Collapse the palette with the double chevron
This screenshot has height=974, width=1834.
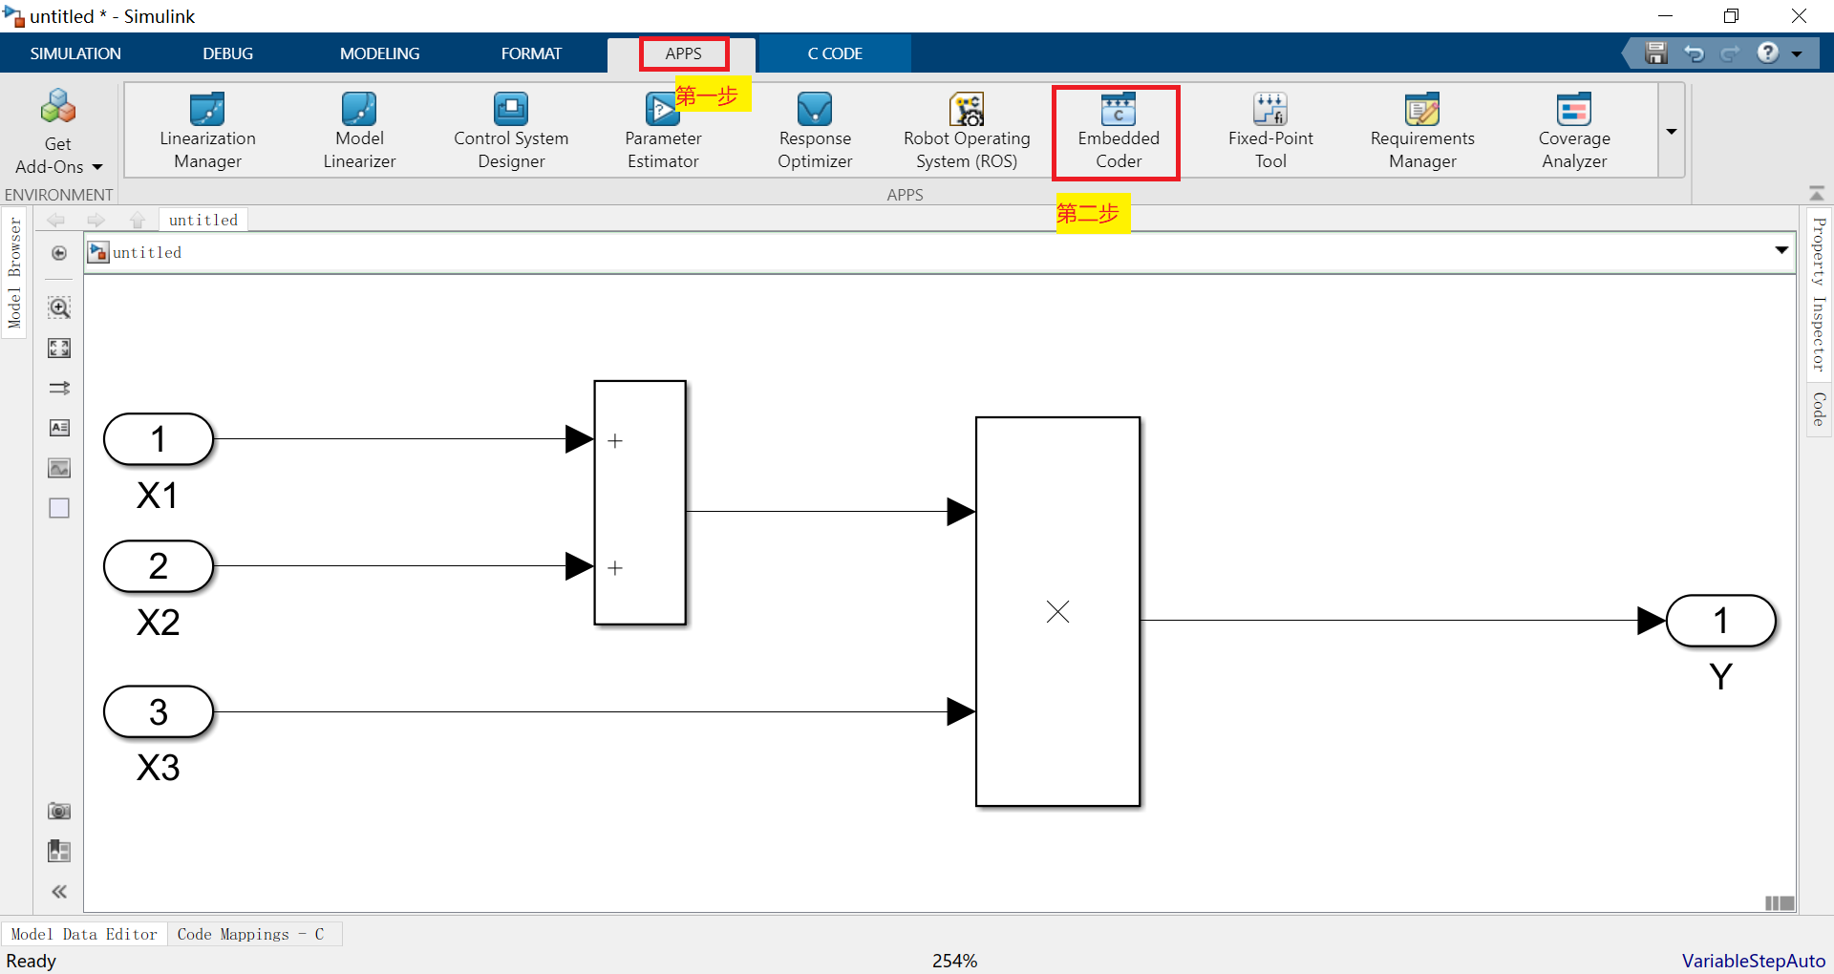coord(59,892)
